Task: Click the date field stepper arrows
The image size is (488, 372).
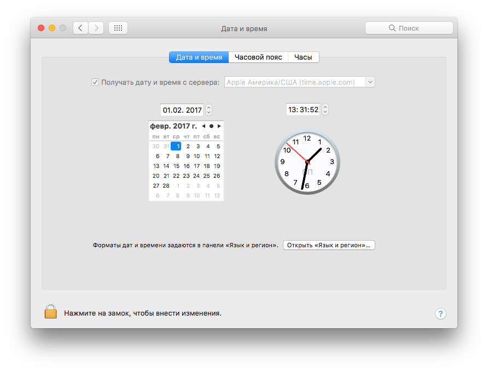Action: pyautogui.click(x=209, y=109)
